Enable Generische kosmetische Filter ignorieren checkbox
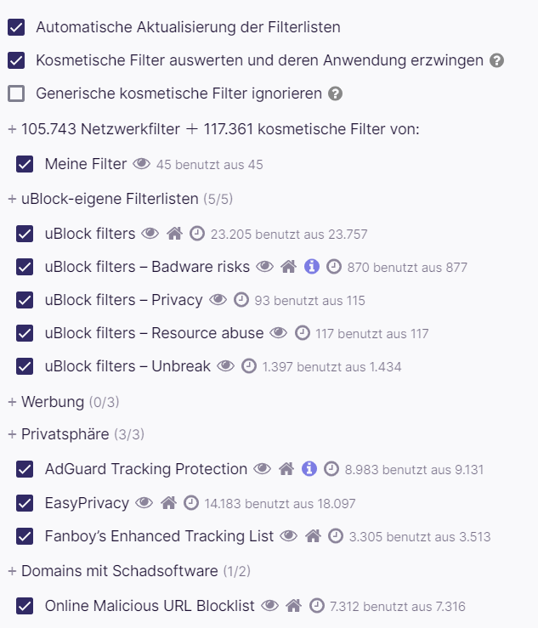Image resolution: width=538 pixels, height=628 pixels. 16,93
